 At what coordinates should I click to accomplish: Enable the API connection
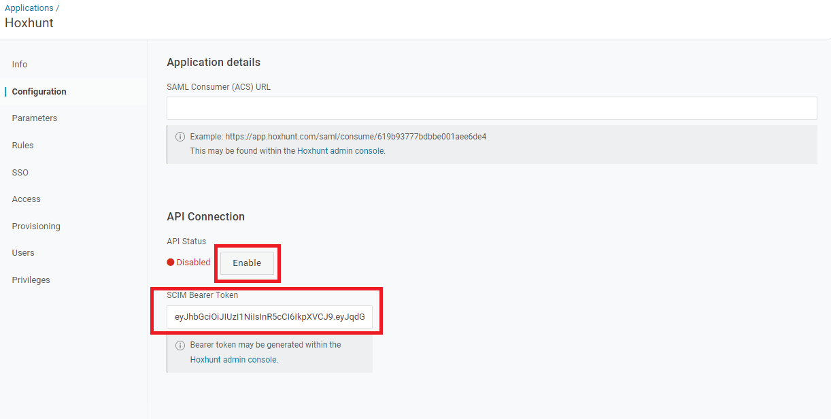click(x=247, y=263)
